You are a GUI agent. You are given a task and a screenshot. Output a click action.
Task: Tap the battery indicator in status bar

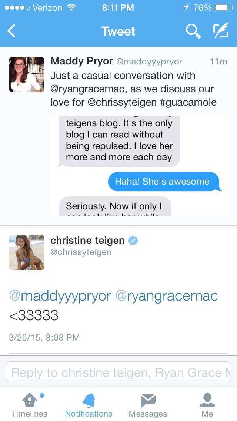pyautogui.click(x=223, y=8)
